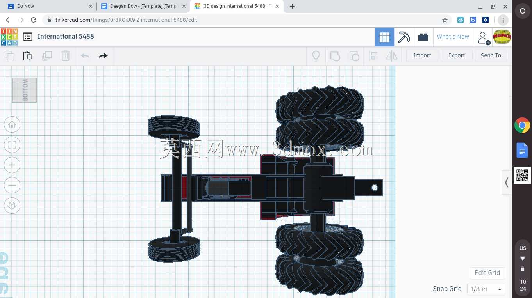This screenshot has width=532, height=298.
Task: Click the Fit all in view button
Action: [12, 145]
